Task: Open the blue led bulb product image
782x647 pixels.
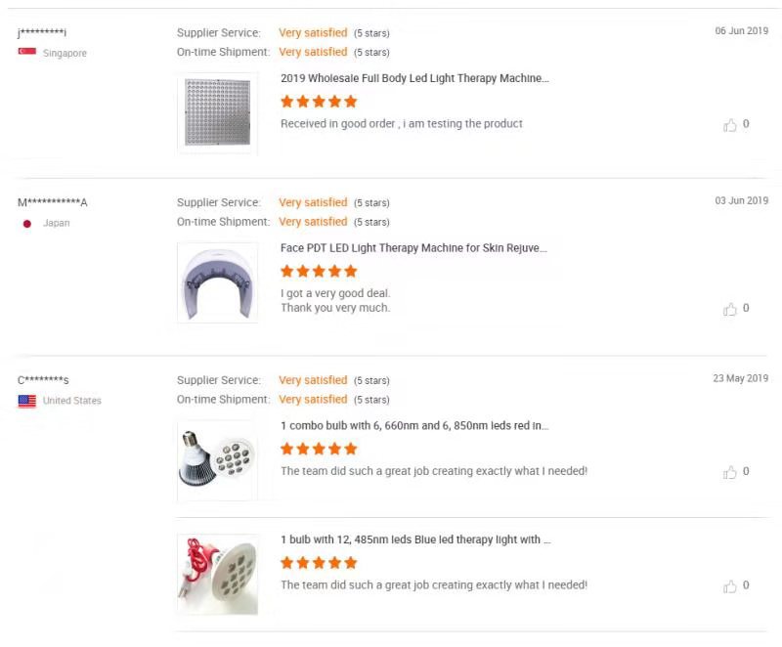Action: pyautogui.click(x=217, y=574)
